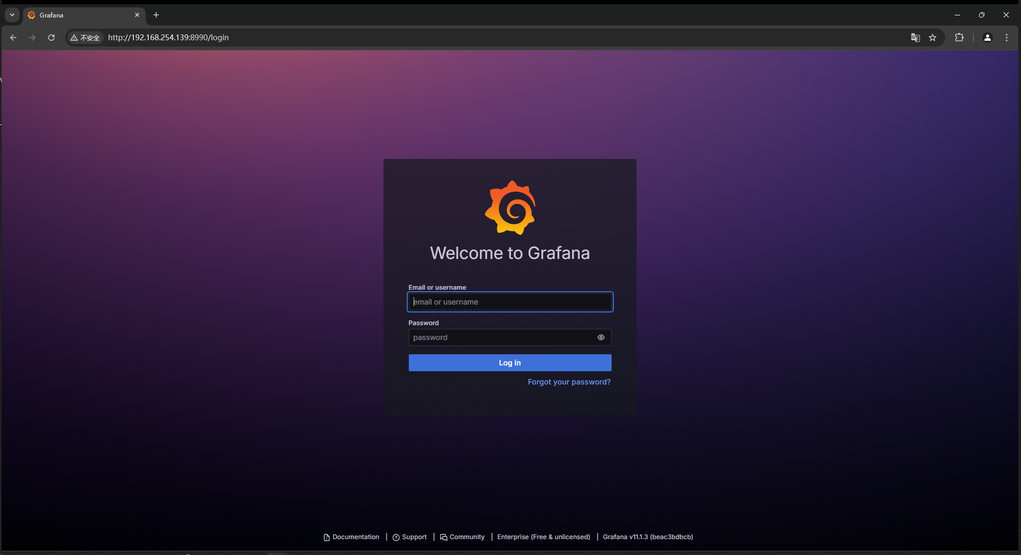Click the Password field label
Screen dimensions: 1021x555
(x=424, y=323)
